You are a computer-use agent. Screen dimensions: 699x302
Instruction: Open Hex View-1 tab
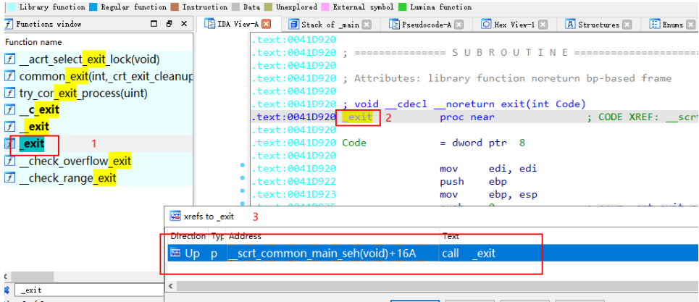click(x=514, y=25)
